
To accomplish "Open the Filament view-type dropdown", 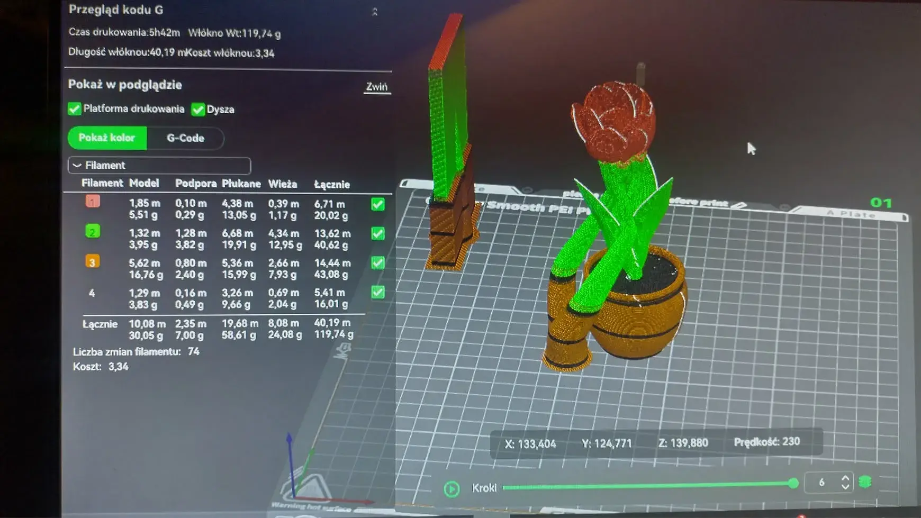I will 159,166.
